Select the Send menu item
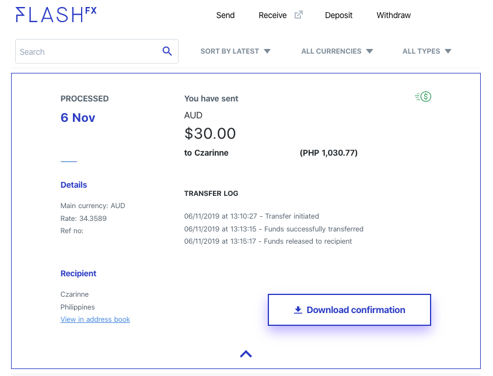The height and width of the screenshot is (376, 493). pyautogui.click(x=225, y=15)
